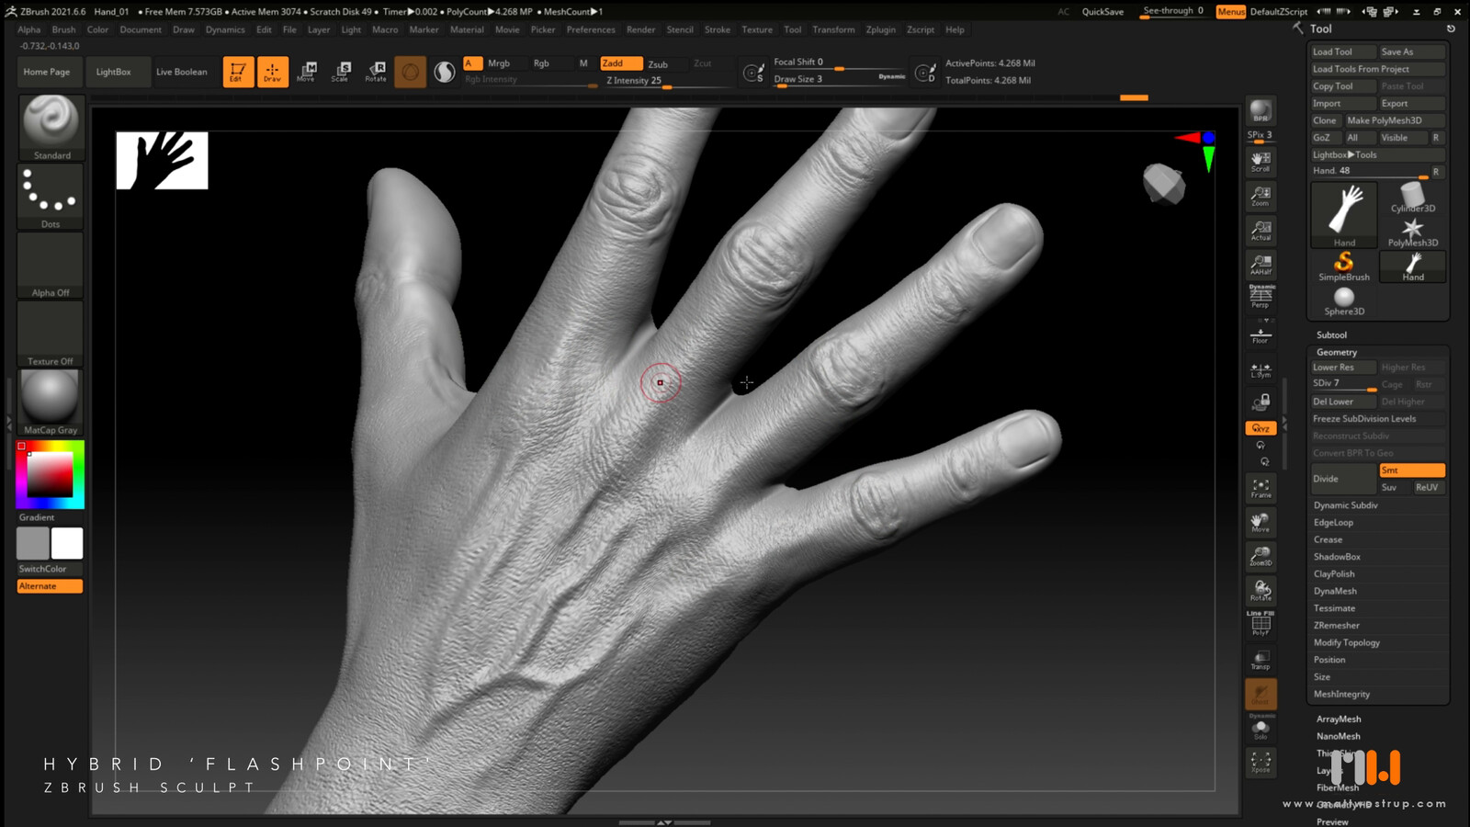Click the BPR render button
The width and height of the screenshot is (1470, 827).
pyautogui.click(x=1261, y=111)
